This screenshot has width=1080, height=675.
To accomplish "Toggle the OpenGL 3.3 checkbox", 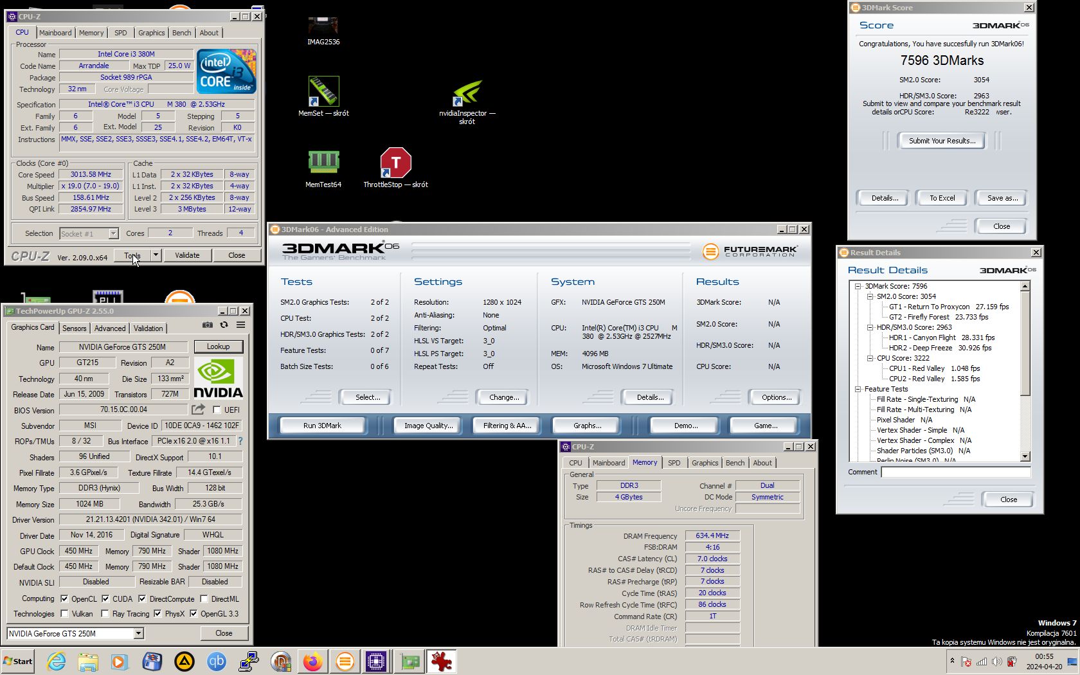I will click(194, 614).
